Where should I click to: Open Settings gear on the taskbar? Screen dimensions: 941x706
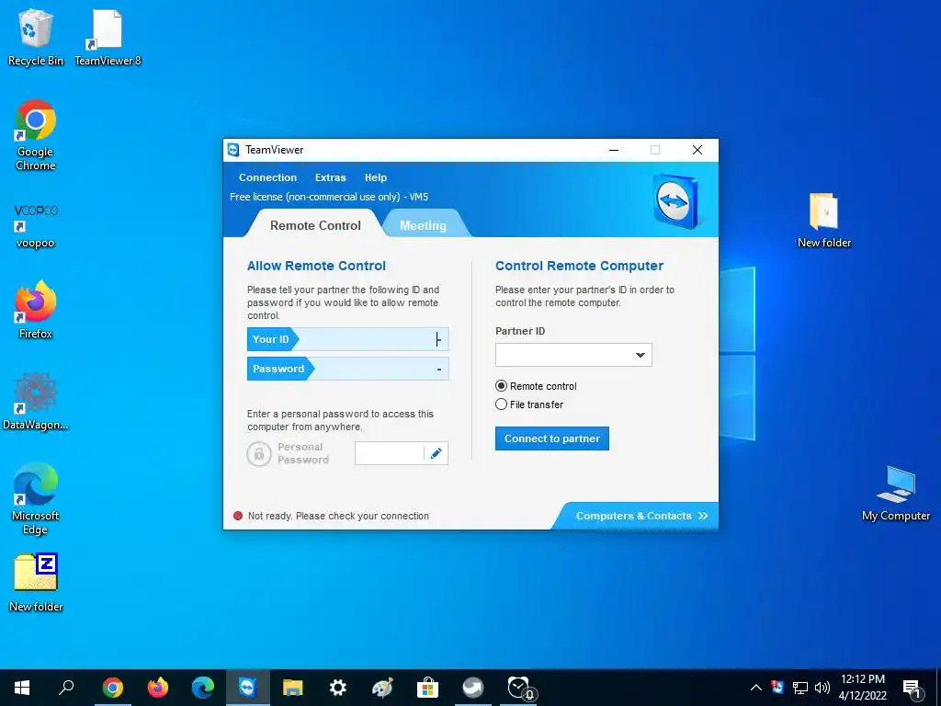(x=338, y=688)
